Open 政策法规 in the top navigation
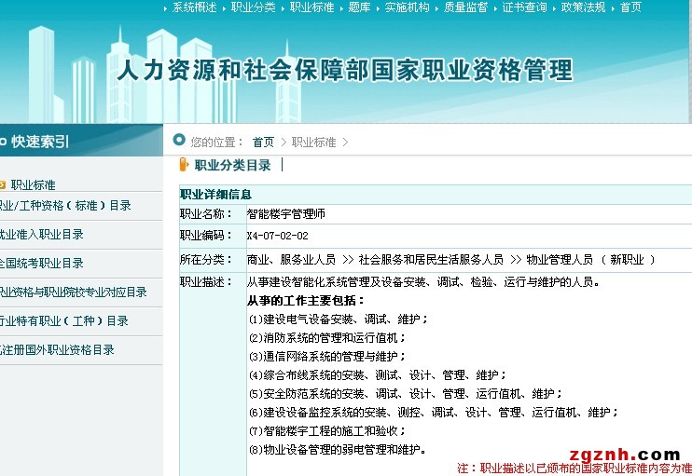Viewport: 692px width, 476px height. click(x=583, y=7)
